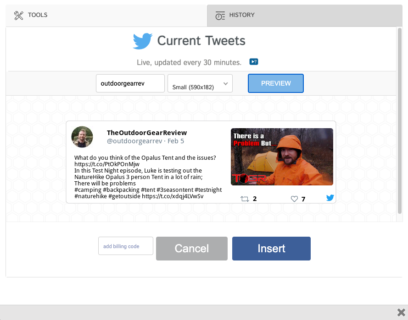The width and height of the screenshot is (408, 320).
Task: Click the Insert button
Action: pos(271,249)
